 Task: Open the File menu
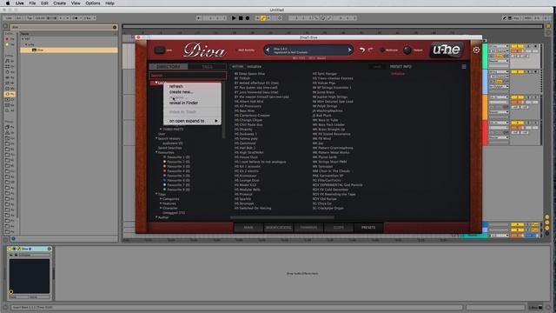32,3
